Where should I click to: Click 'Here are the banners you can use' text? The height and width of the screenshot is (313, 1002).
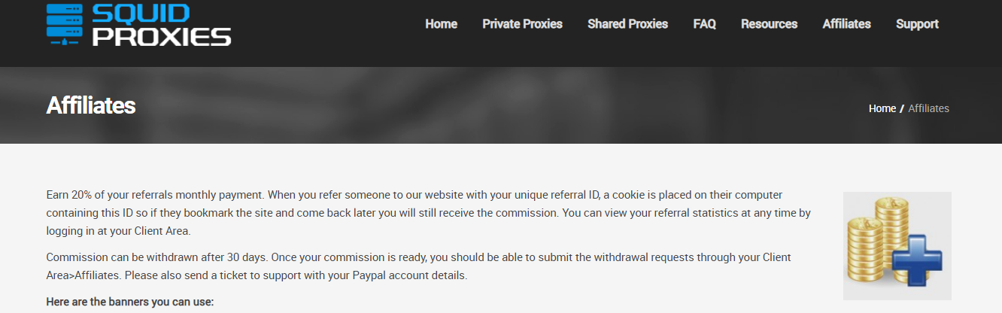pyautogui.click(x=130, y=302)
